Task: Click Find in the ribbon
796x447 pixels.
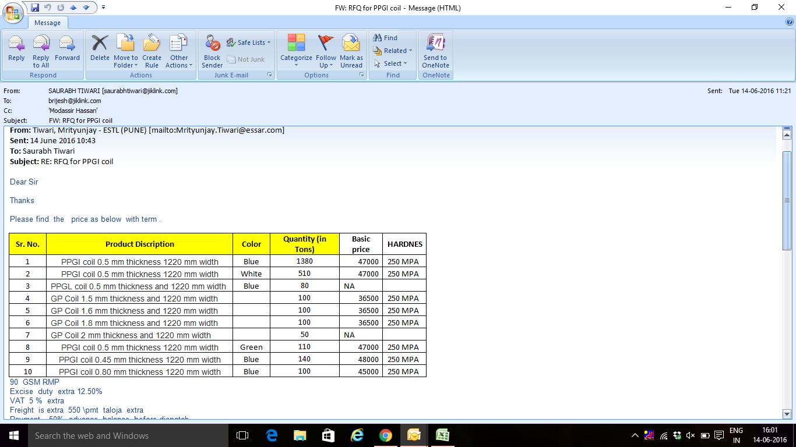Action: [x=385, y=38]
